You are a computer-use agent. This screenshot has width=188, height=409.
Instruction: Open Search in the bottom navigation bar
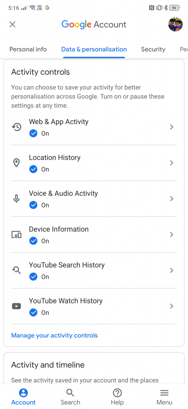point(70,397)
